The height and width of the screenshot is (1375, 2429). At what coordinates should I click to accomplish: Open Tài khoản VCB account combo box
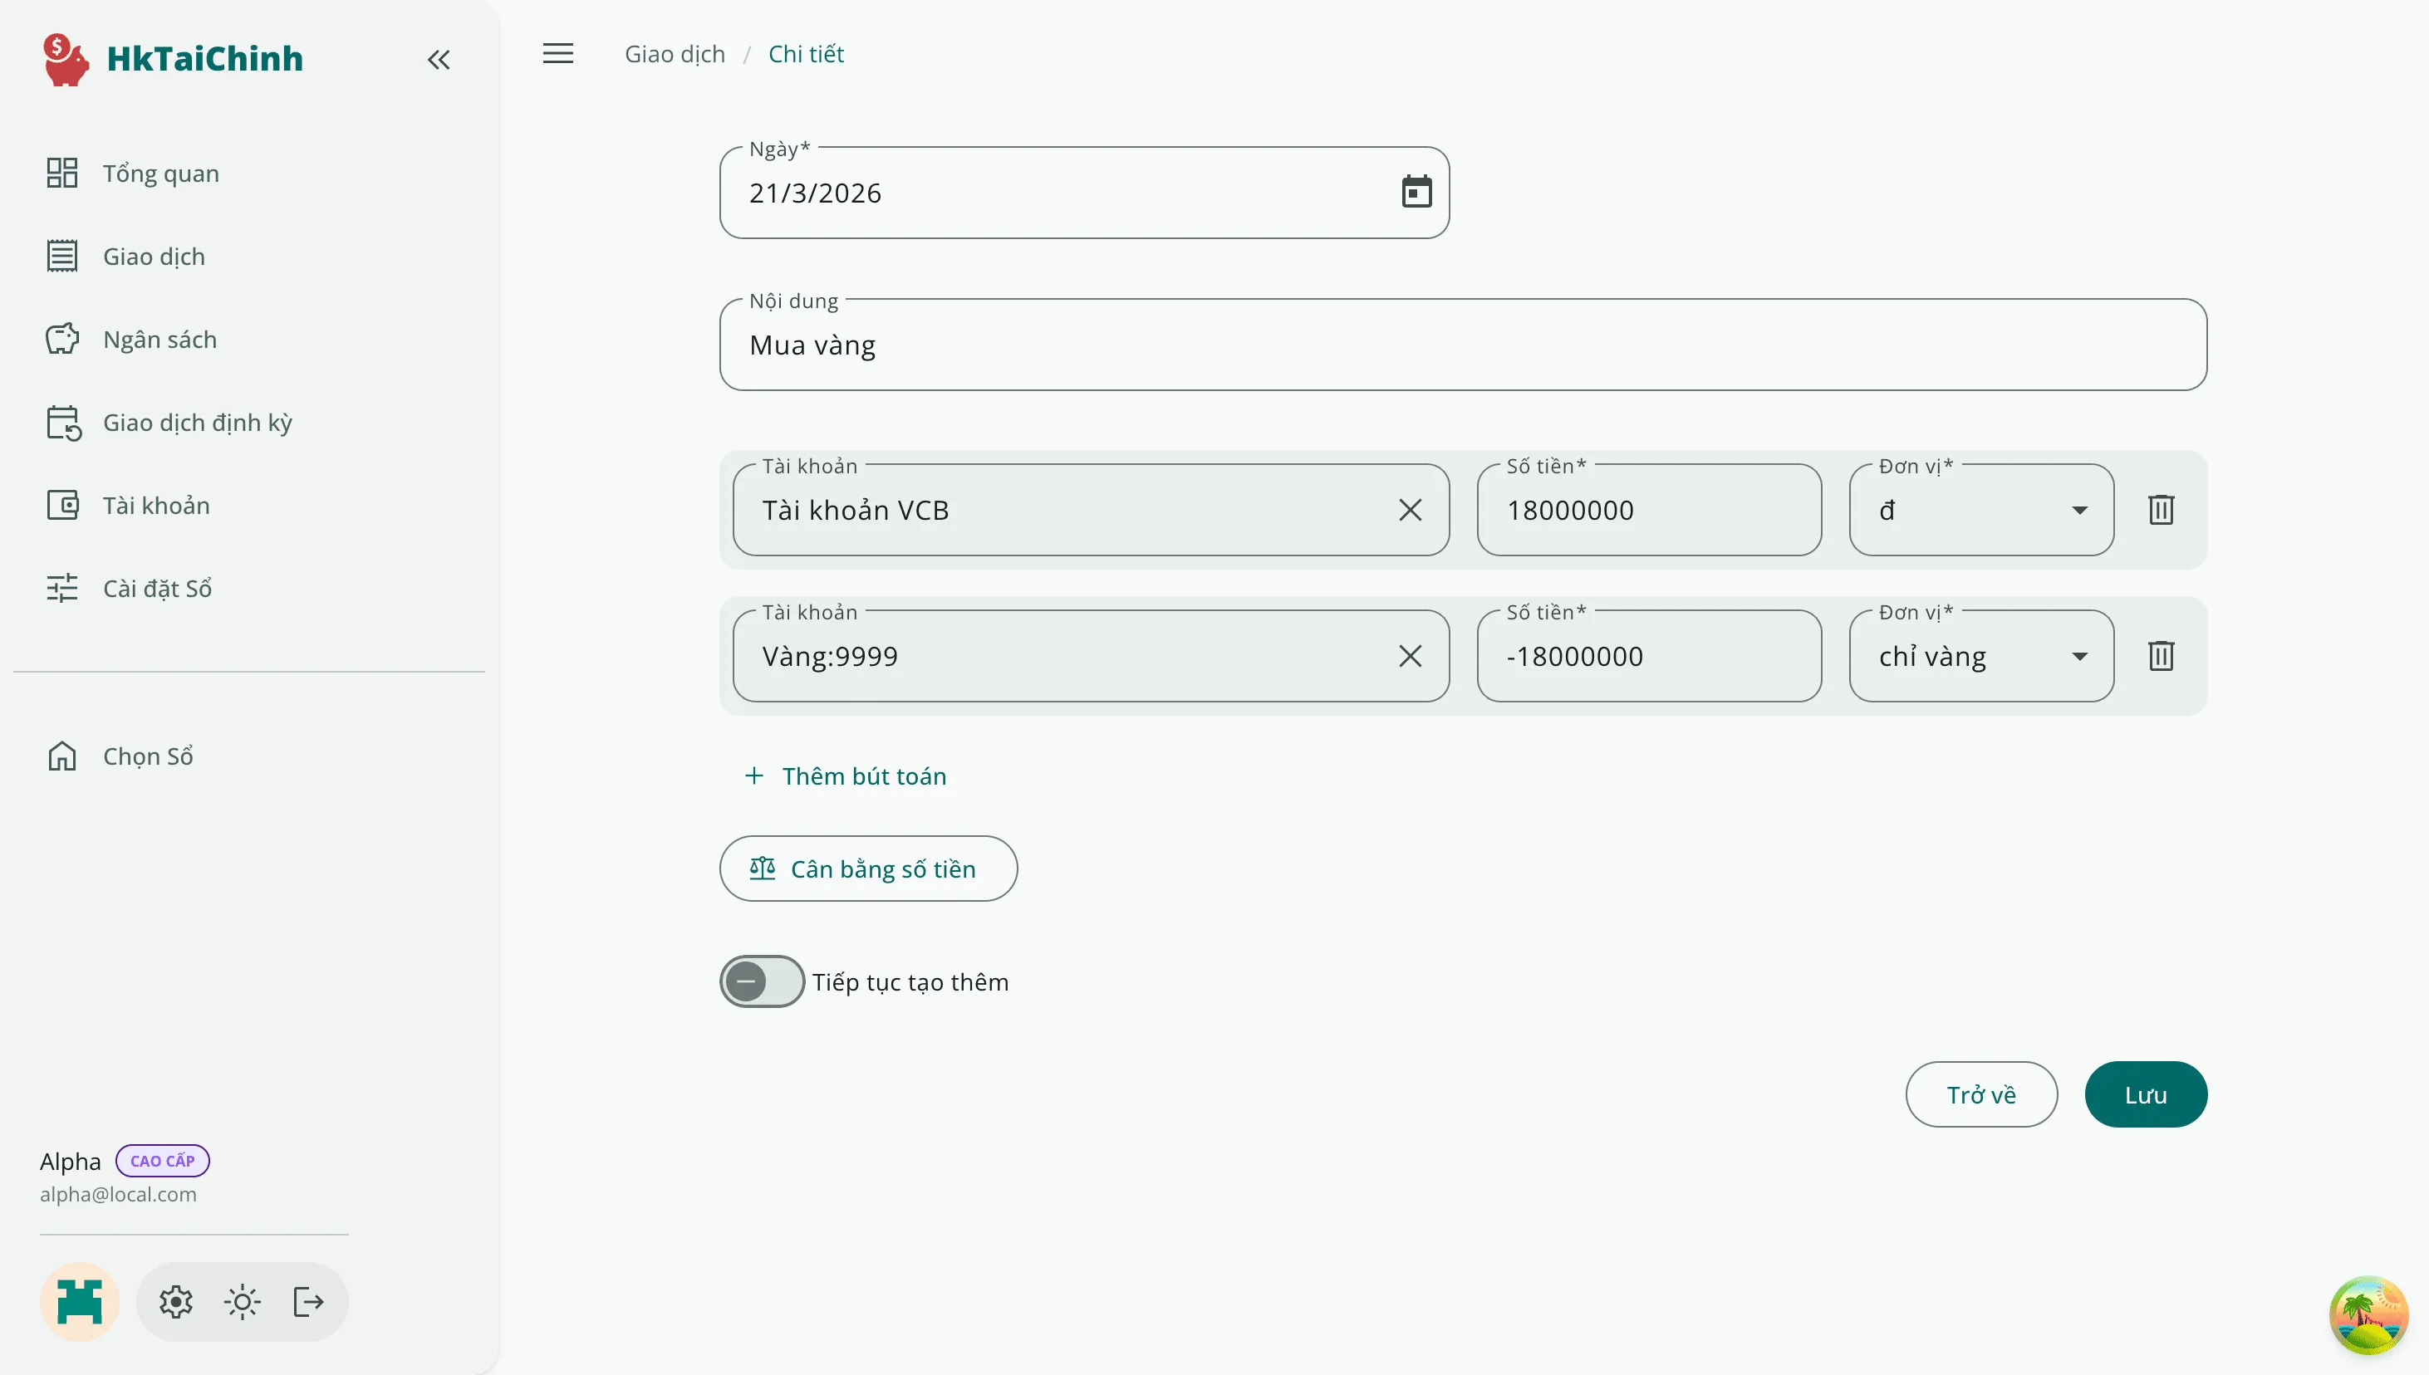pyautogui.click(x=1058, y=510)
